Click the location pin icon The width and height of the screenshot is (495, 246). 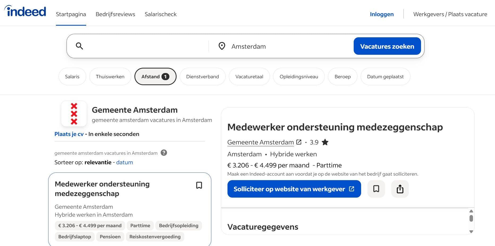coord(222,46)
